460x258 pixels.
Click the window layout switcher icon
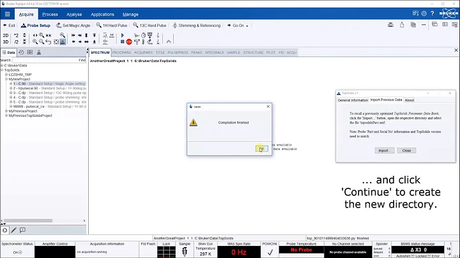tap(415, 13)
